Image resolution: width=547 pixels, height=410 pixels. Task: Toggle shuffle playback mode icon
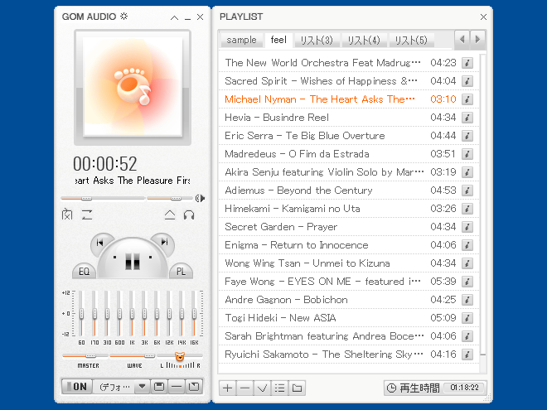pos(67,215)
